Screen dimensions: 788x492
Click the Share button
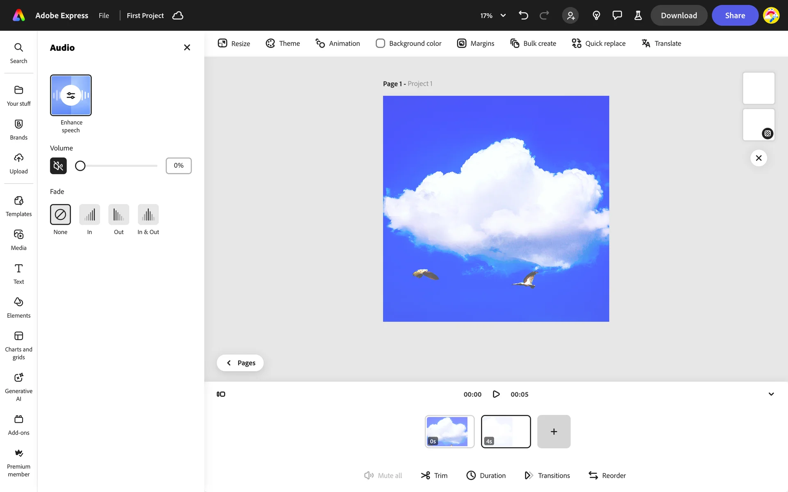pos(735,16)
